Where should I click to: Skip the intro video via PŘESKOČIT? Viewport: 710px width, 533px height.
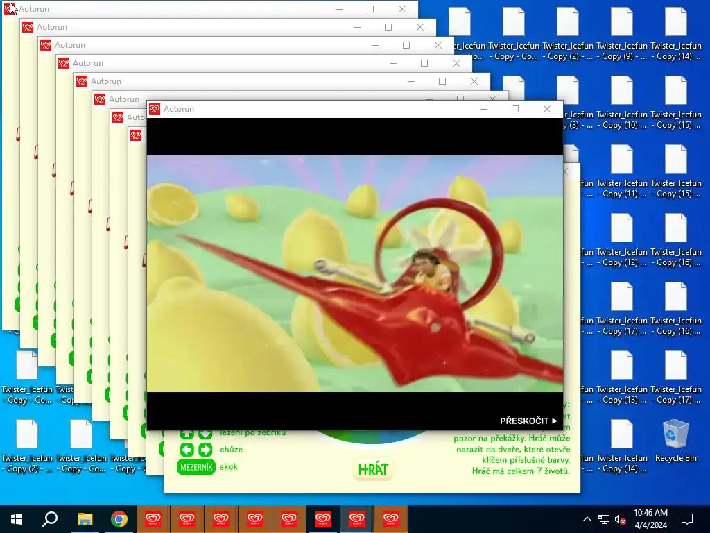click(x=528, y=421)
